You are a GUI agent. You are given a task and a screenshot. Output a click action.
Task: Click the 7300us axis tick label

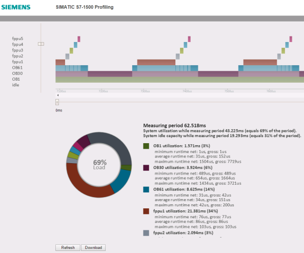click(145, 91)
